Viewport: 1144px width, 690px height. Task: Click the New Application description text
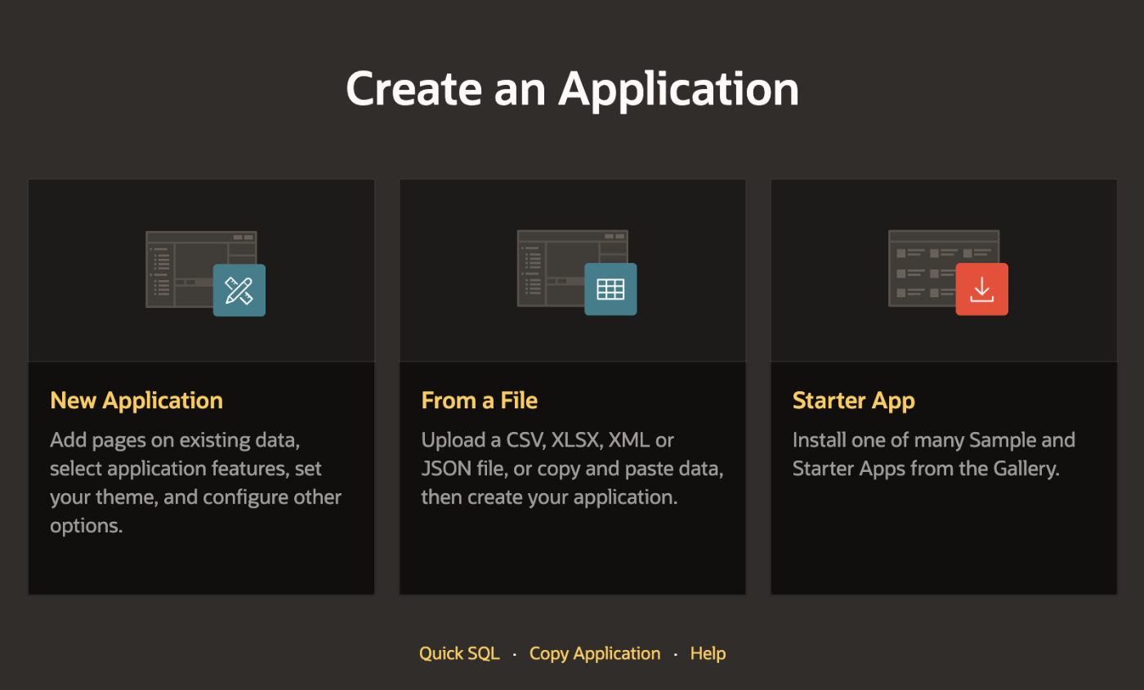point(195,482)
